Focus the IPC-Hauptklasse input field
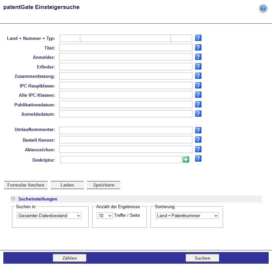Screen dimensions: 272x267 point(126,85)
